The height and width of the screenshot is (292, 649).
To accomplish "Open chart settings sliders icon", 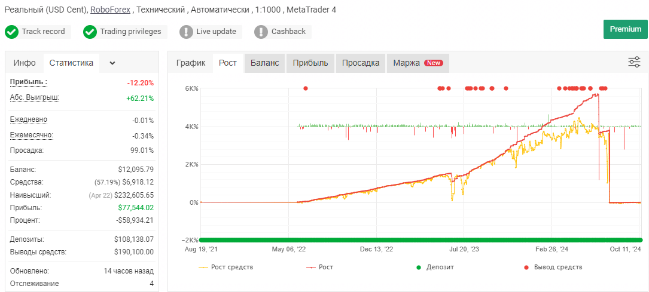I will [x=634, y=62].
